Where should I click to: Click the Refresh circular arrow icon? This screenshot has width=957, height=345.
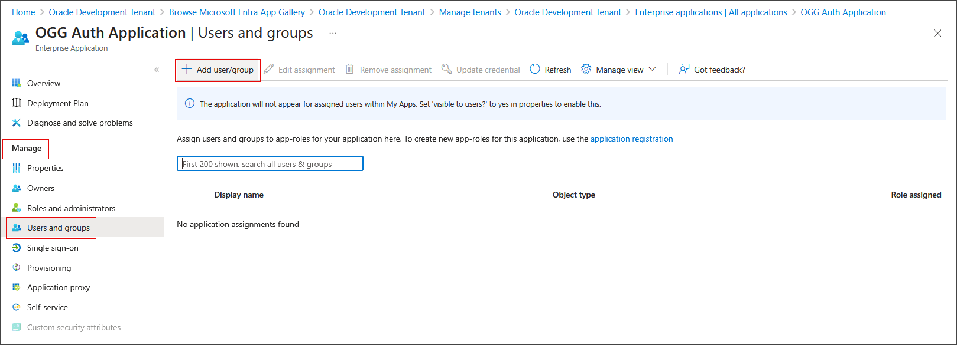click(x=535, y=69)
